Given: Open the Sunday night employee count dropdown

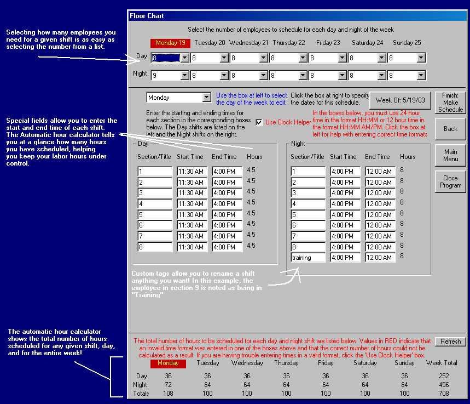Looking at the screenshot, I should coord(421,76).
